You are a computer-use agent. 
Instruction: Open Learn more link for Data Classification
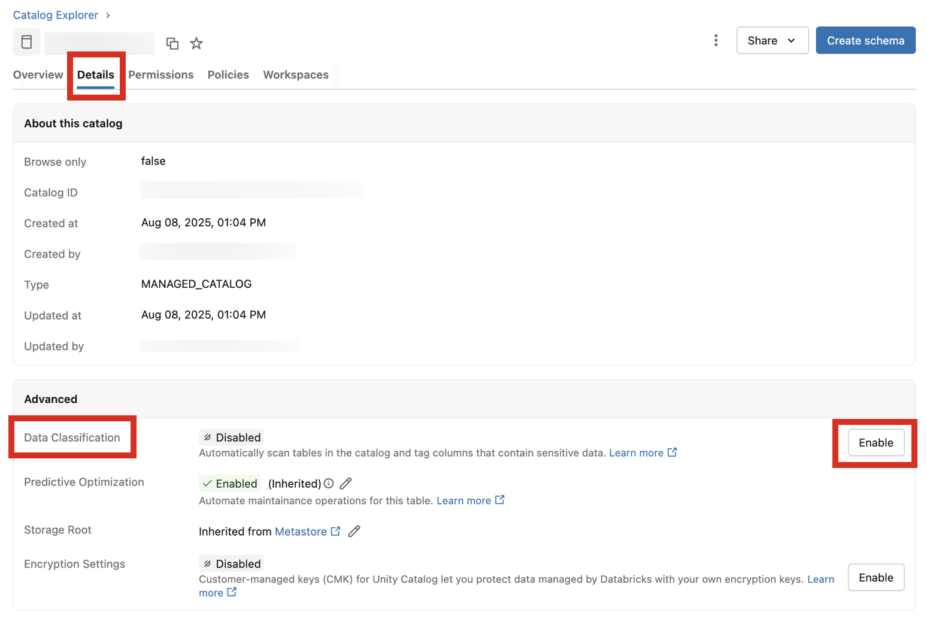point(636,453)
